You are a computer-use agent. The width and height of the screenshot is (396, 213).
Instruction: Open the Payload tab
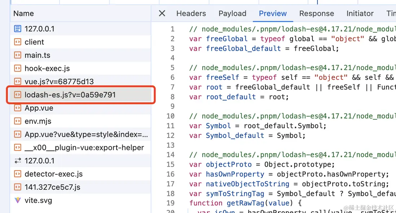pos(232,13)
